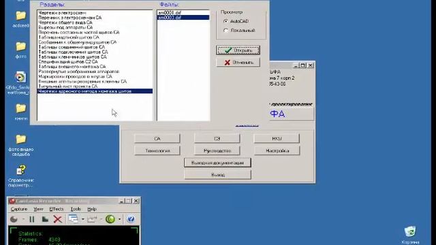Select 'Перечень составных частей щитов СА' row
The height and width of the screenshot is (245, 436).
point(95,32)
